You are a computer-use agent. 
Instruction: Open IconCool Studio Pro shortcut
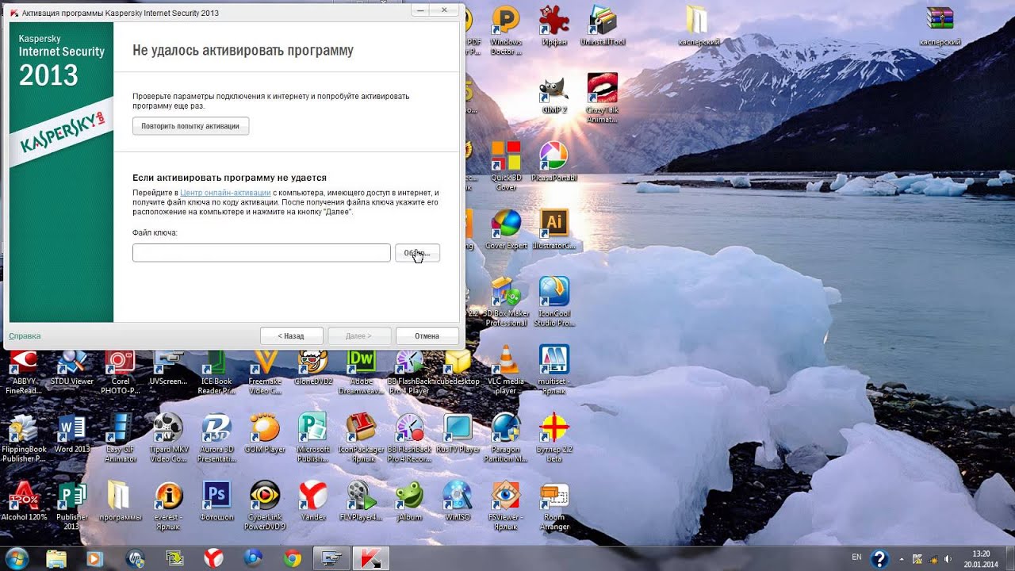tap(553, 301)
